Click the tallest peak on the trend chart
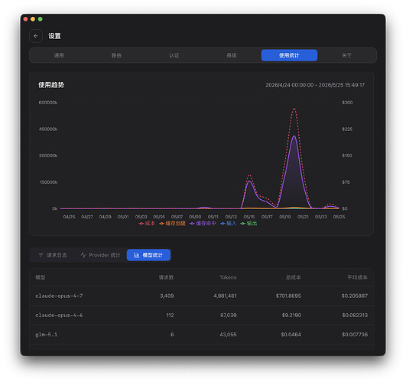 [294, 109]
